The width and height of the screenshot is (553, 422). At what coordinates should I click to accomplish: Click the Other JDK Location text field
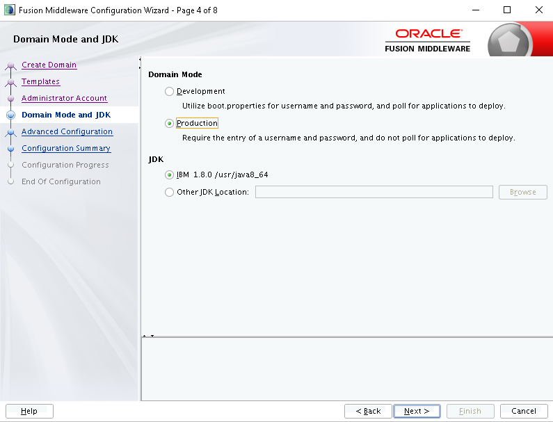tap(374, 192)
